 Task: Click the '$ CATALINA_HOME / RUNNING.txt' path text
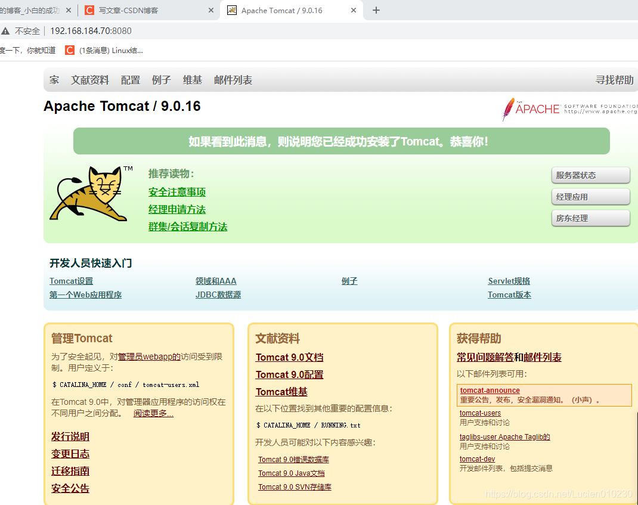[x=308, y=425]
